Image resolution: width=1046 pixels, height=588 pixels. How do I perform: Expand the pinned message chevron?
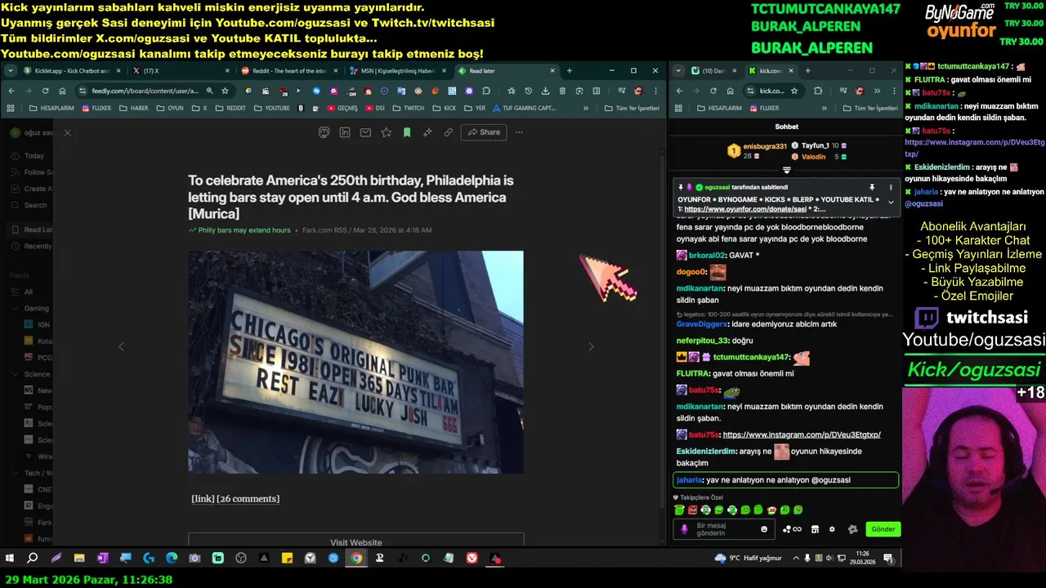point(891,202)
